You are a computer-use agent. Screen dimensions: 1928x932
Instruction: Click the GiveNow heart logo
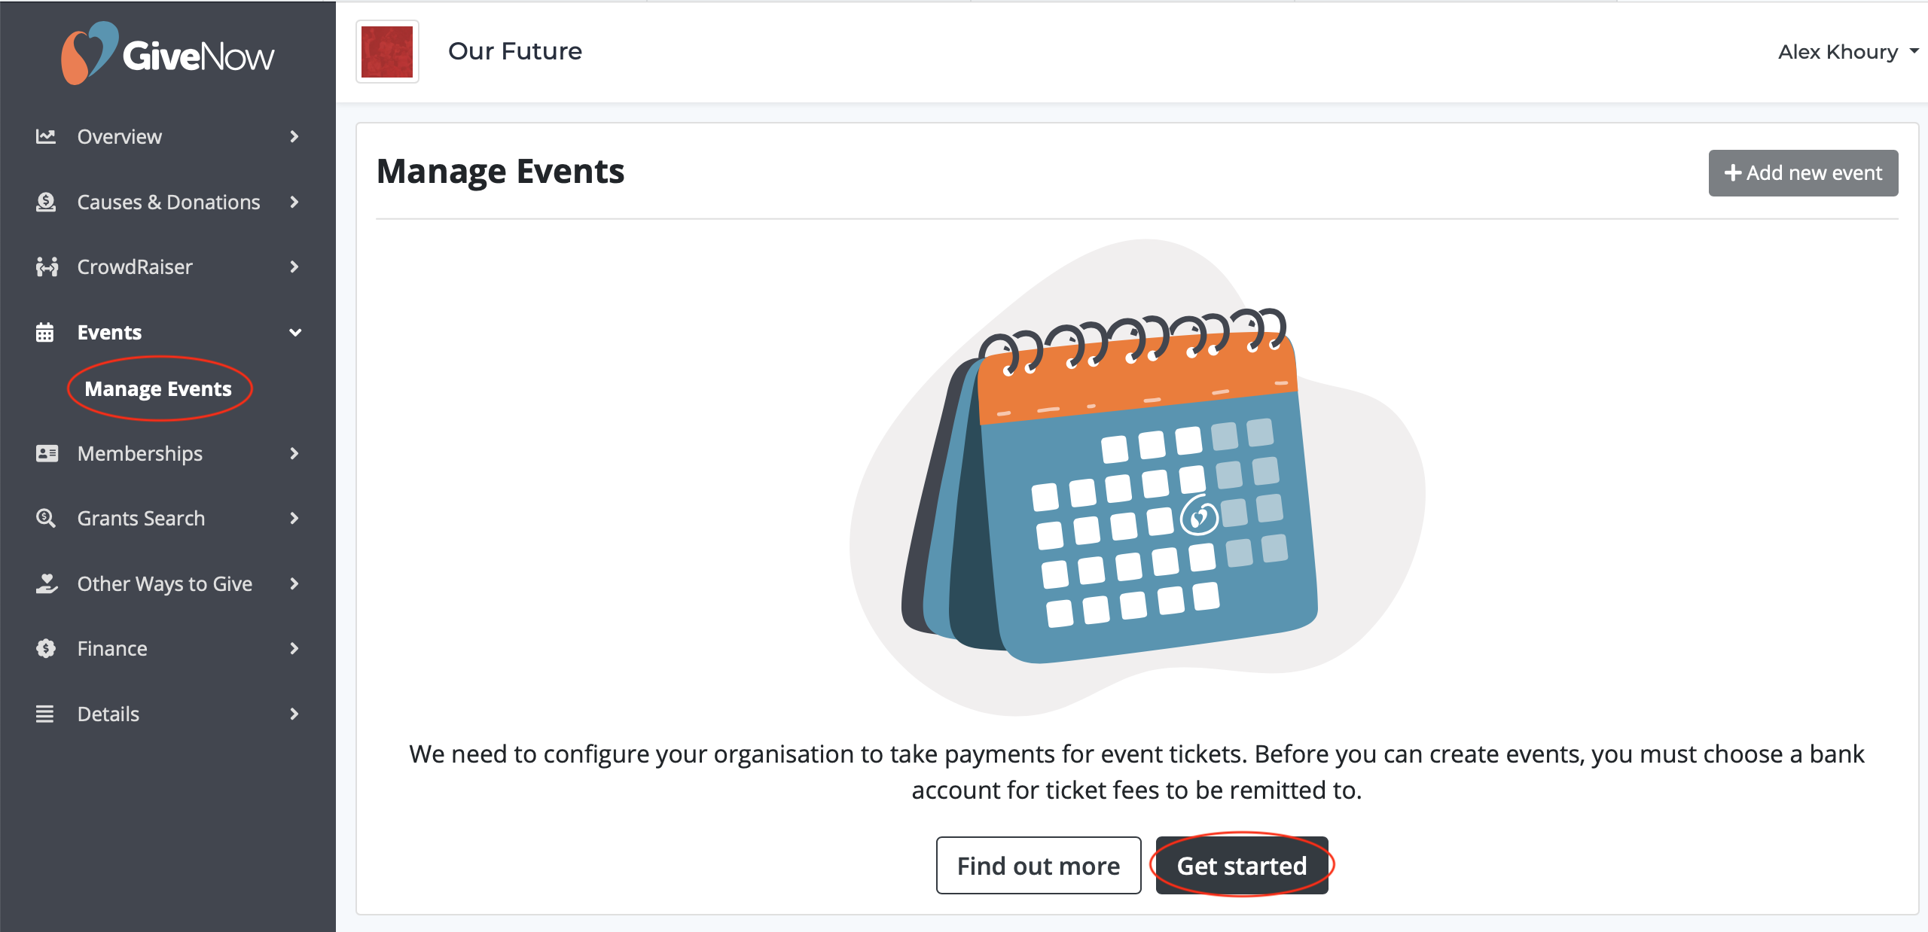pos(90,53)
